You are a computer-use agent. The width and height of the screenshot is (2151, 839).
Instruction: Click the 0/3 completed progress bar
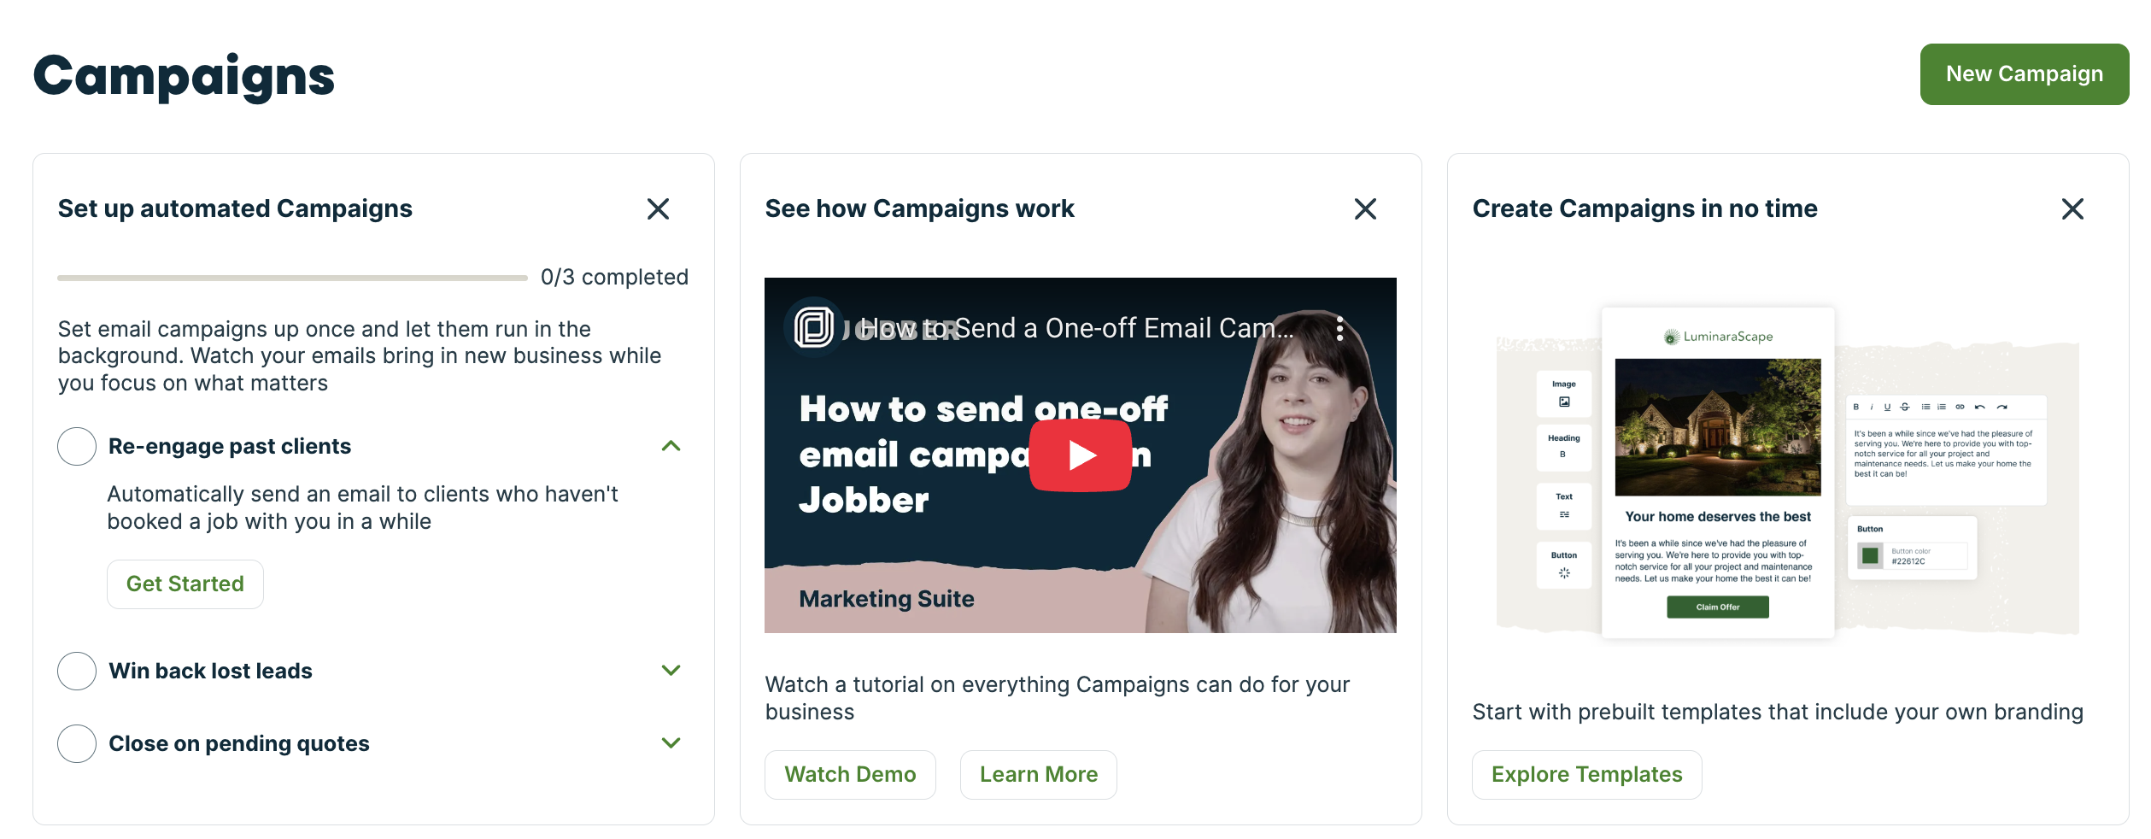tap(292, 278)
